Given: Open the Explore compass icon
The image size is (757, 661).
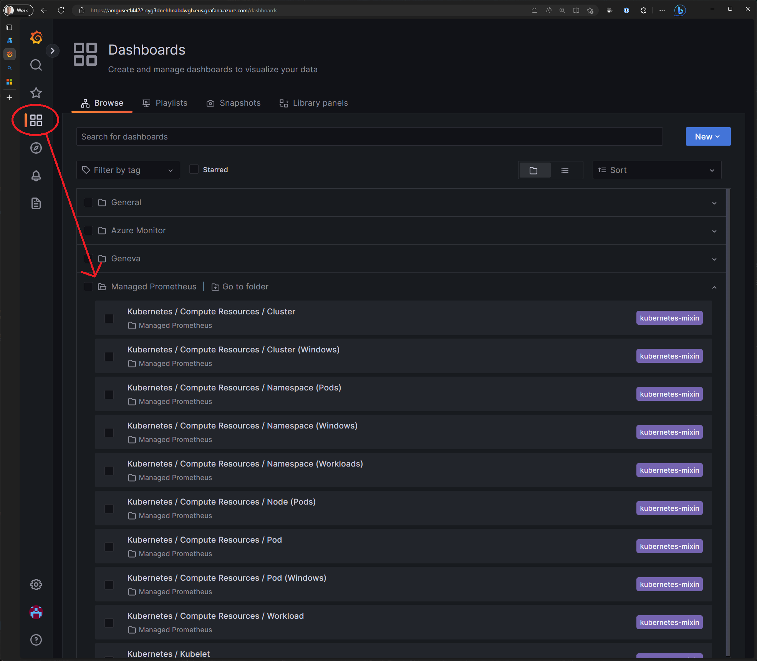Looking at the screenshot, I should pos(36,148).
